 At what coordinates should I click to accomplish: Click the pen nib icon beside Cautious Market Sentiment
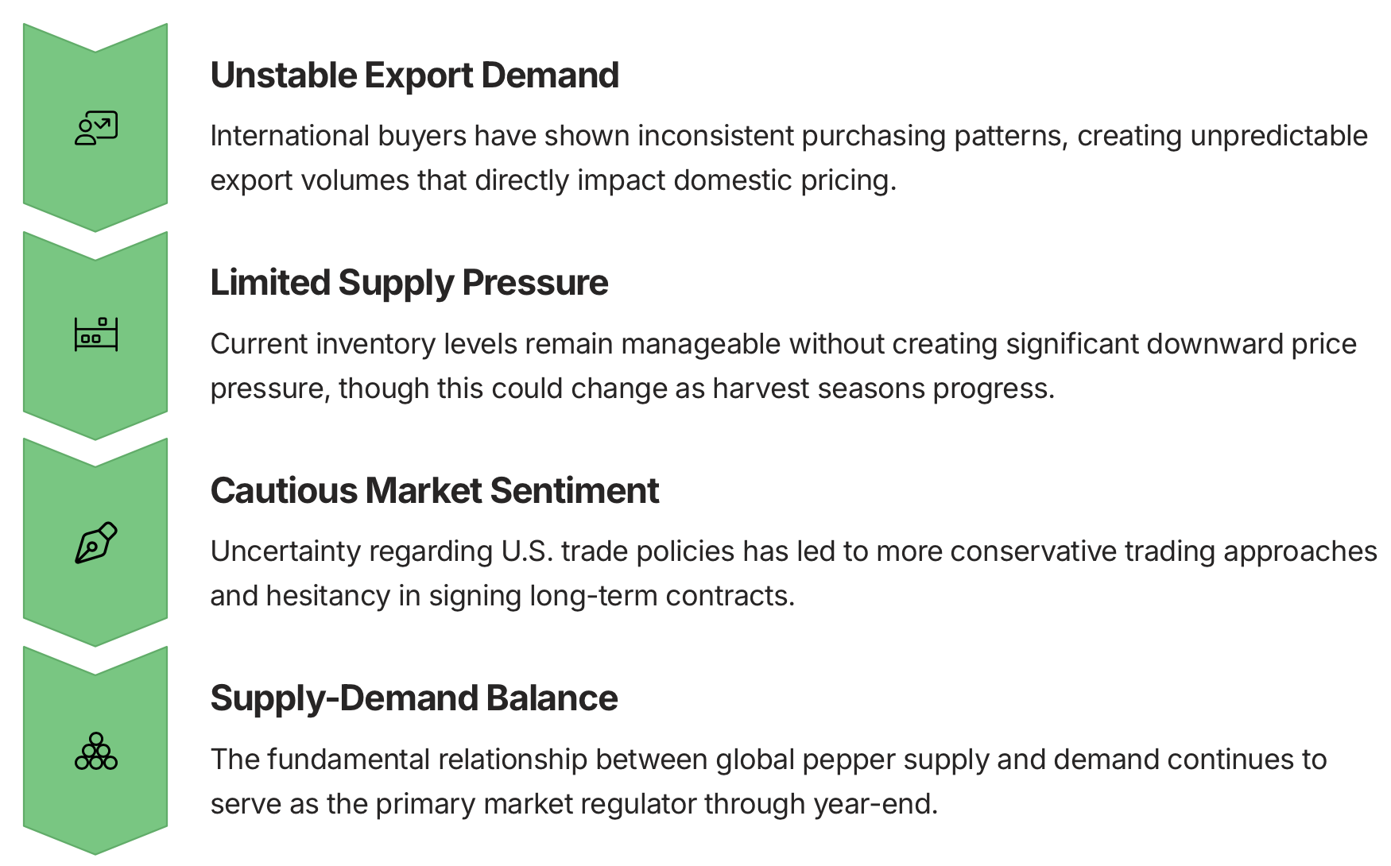pyautogui.click(x=96, y=543)
